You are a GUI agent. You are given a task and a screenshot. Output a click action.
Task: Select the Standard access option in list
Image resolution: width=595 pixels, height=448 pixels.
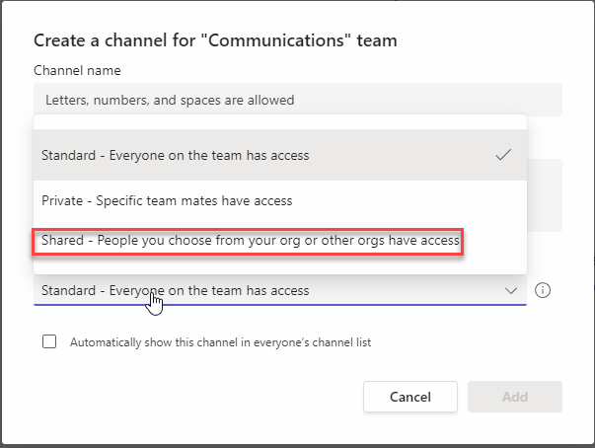pos(176,155)
